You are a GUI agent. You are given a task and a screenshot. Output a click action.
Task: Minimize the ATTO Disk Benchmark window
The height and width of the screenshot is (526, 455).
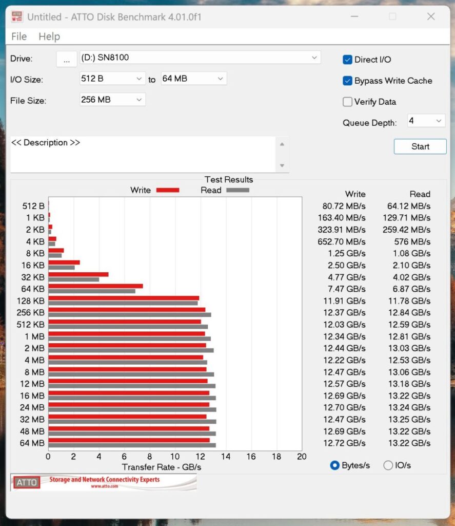pyautogui.click(x=354, y=16)
